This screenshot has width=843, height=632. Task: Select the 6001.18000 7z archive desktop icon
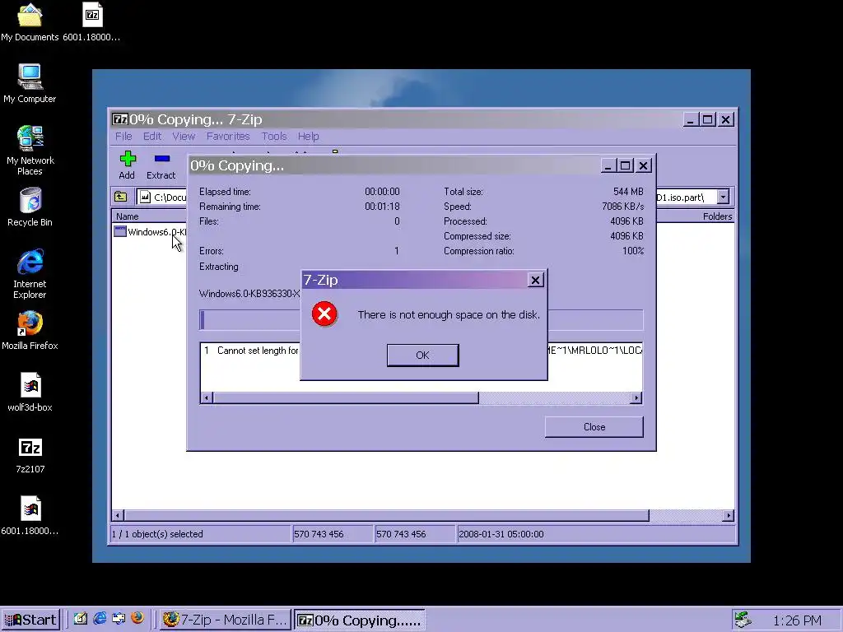91,21
